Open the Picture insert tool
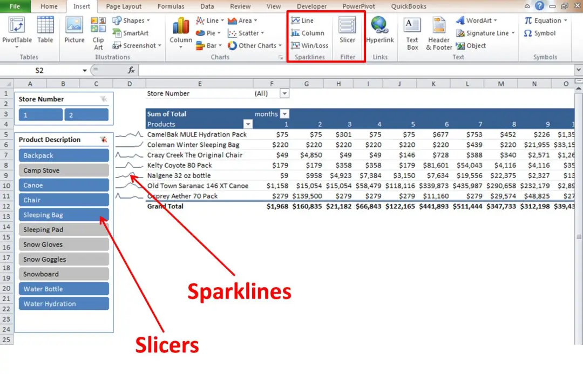This screenshot has width=583, height=374. point(74,30)
